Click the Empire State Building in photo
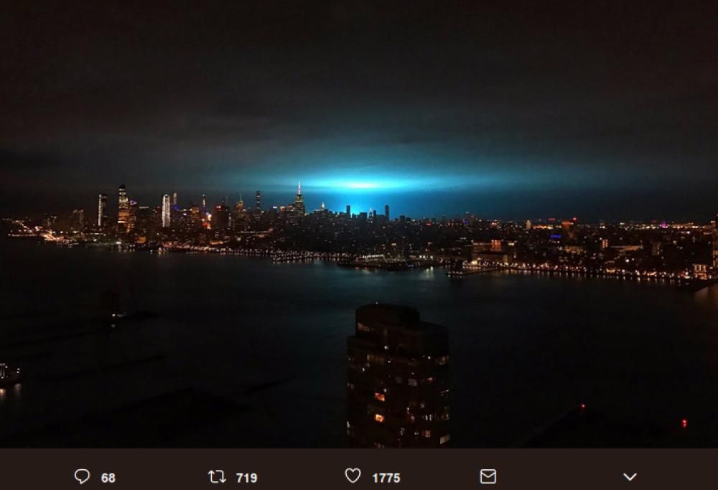 pyautogui.click(x=299, y=200)
